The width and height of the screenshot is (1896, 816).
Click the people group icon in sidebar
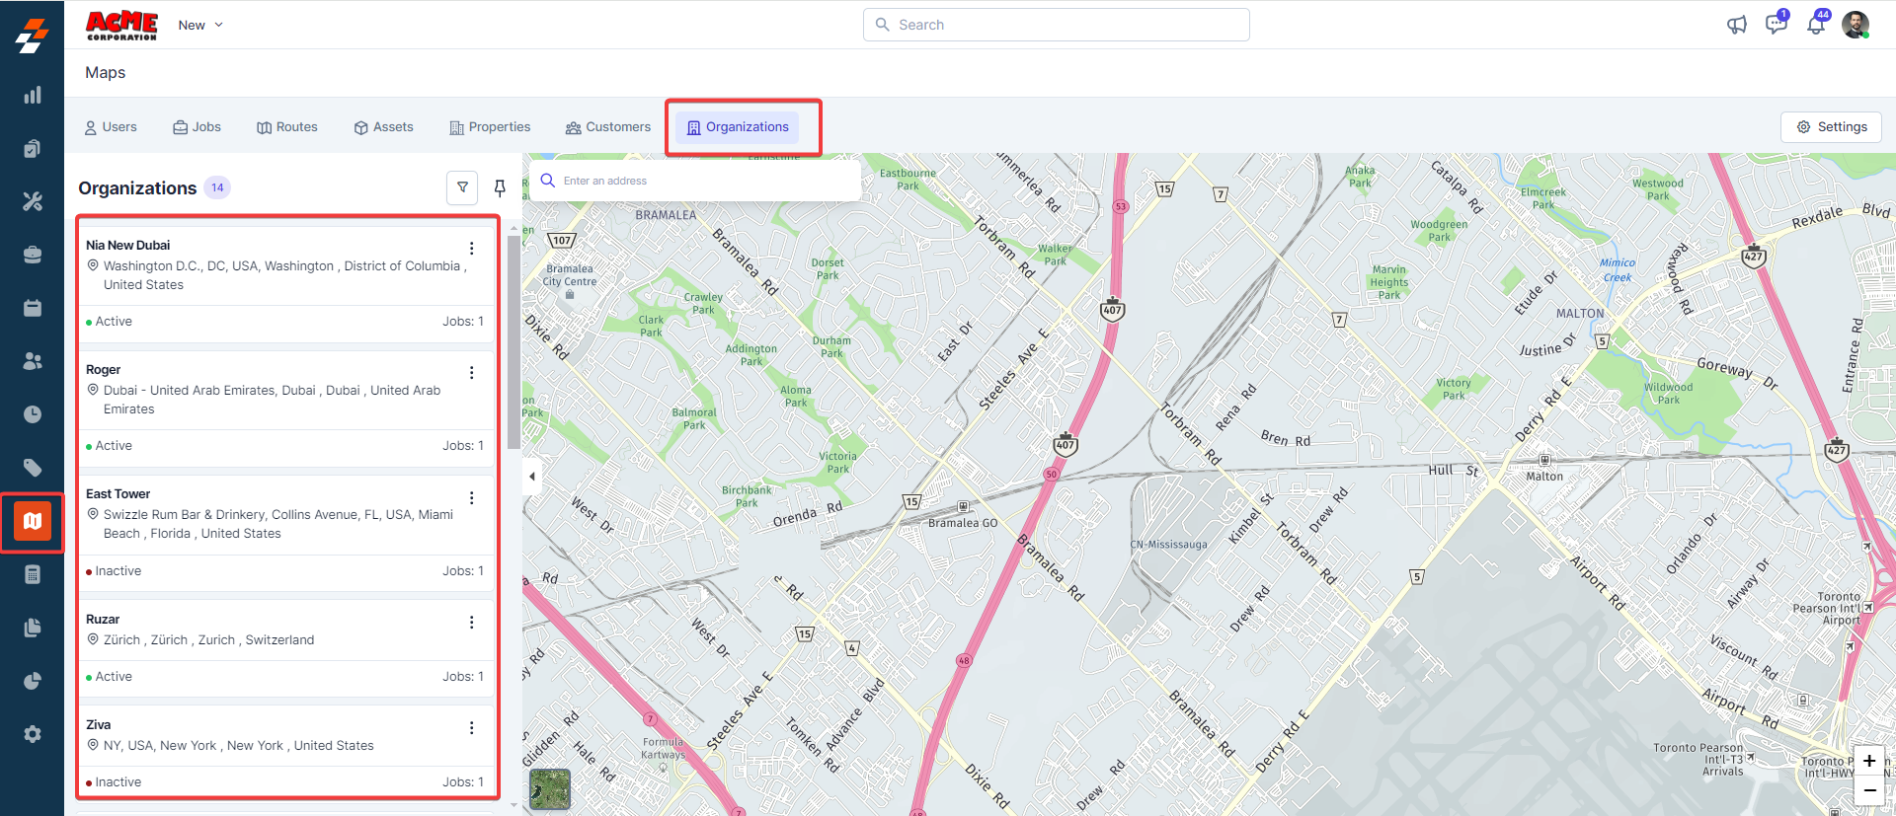coord(33,361)
